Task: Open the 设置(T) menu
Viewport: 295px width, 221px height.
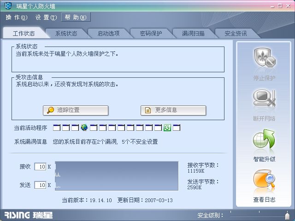Action: (46, 17)
